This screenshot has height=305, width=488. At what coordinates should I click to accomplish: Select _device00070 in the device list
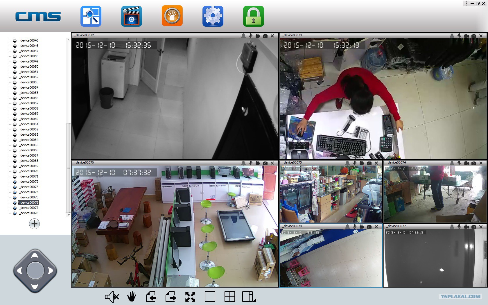[x=29, y=171]
